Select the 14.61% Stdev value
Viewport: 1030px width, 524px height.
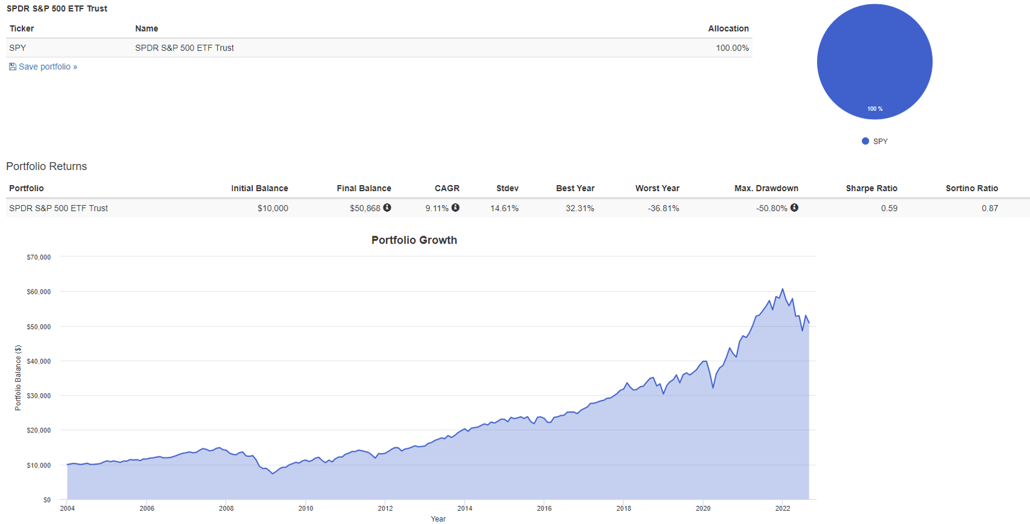pos(504,208)
